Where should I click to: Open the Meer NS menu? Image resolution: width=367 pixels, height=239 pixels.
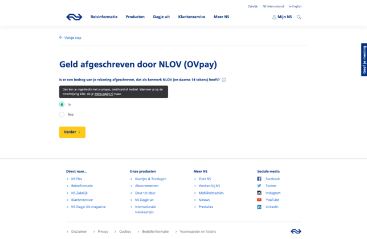tap(221, 17)
